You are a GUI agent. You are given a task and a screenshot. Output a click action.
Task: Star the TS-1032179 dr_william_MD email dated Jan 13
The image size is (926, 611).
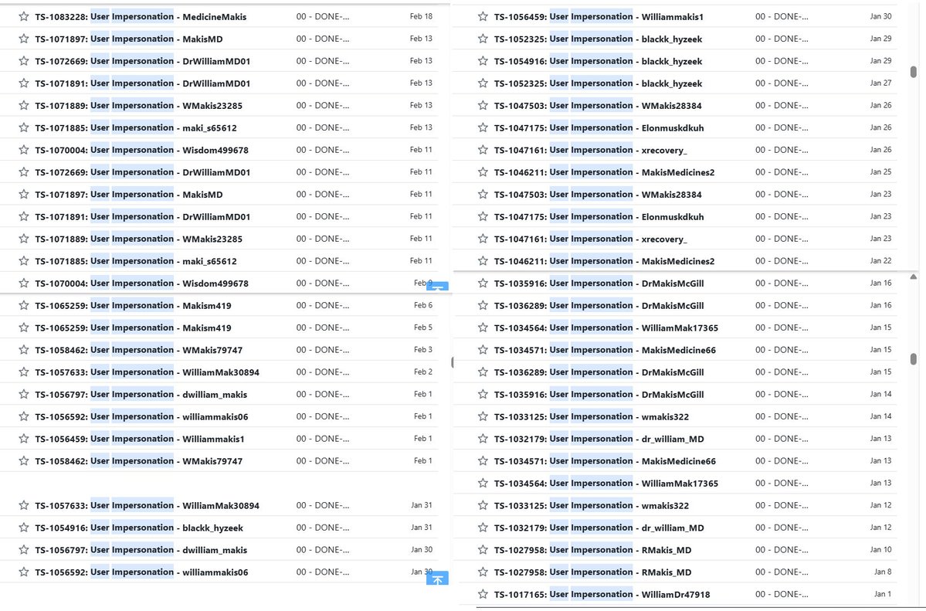[483, 439]
